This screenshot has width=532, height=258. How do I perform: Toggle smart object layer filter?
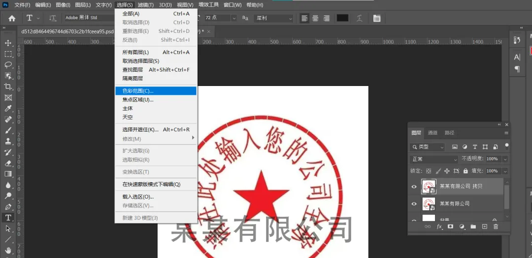(496, 147)
